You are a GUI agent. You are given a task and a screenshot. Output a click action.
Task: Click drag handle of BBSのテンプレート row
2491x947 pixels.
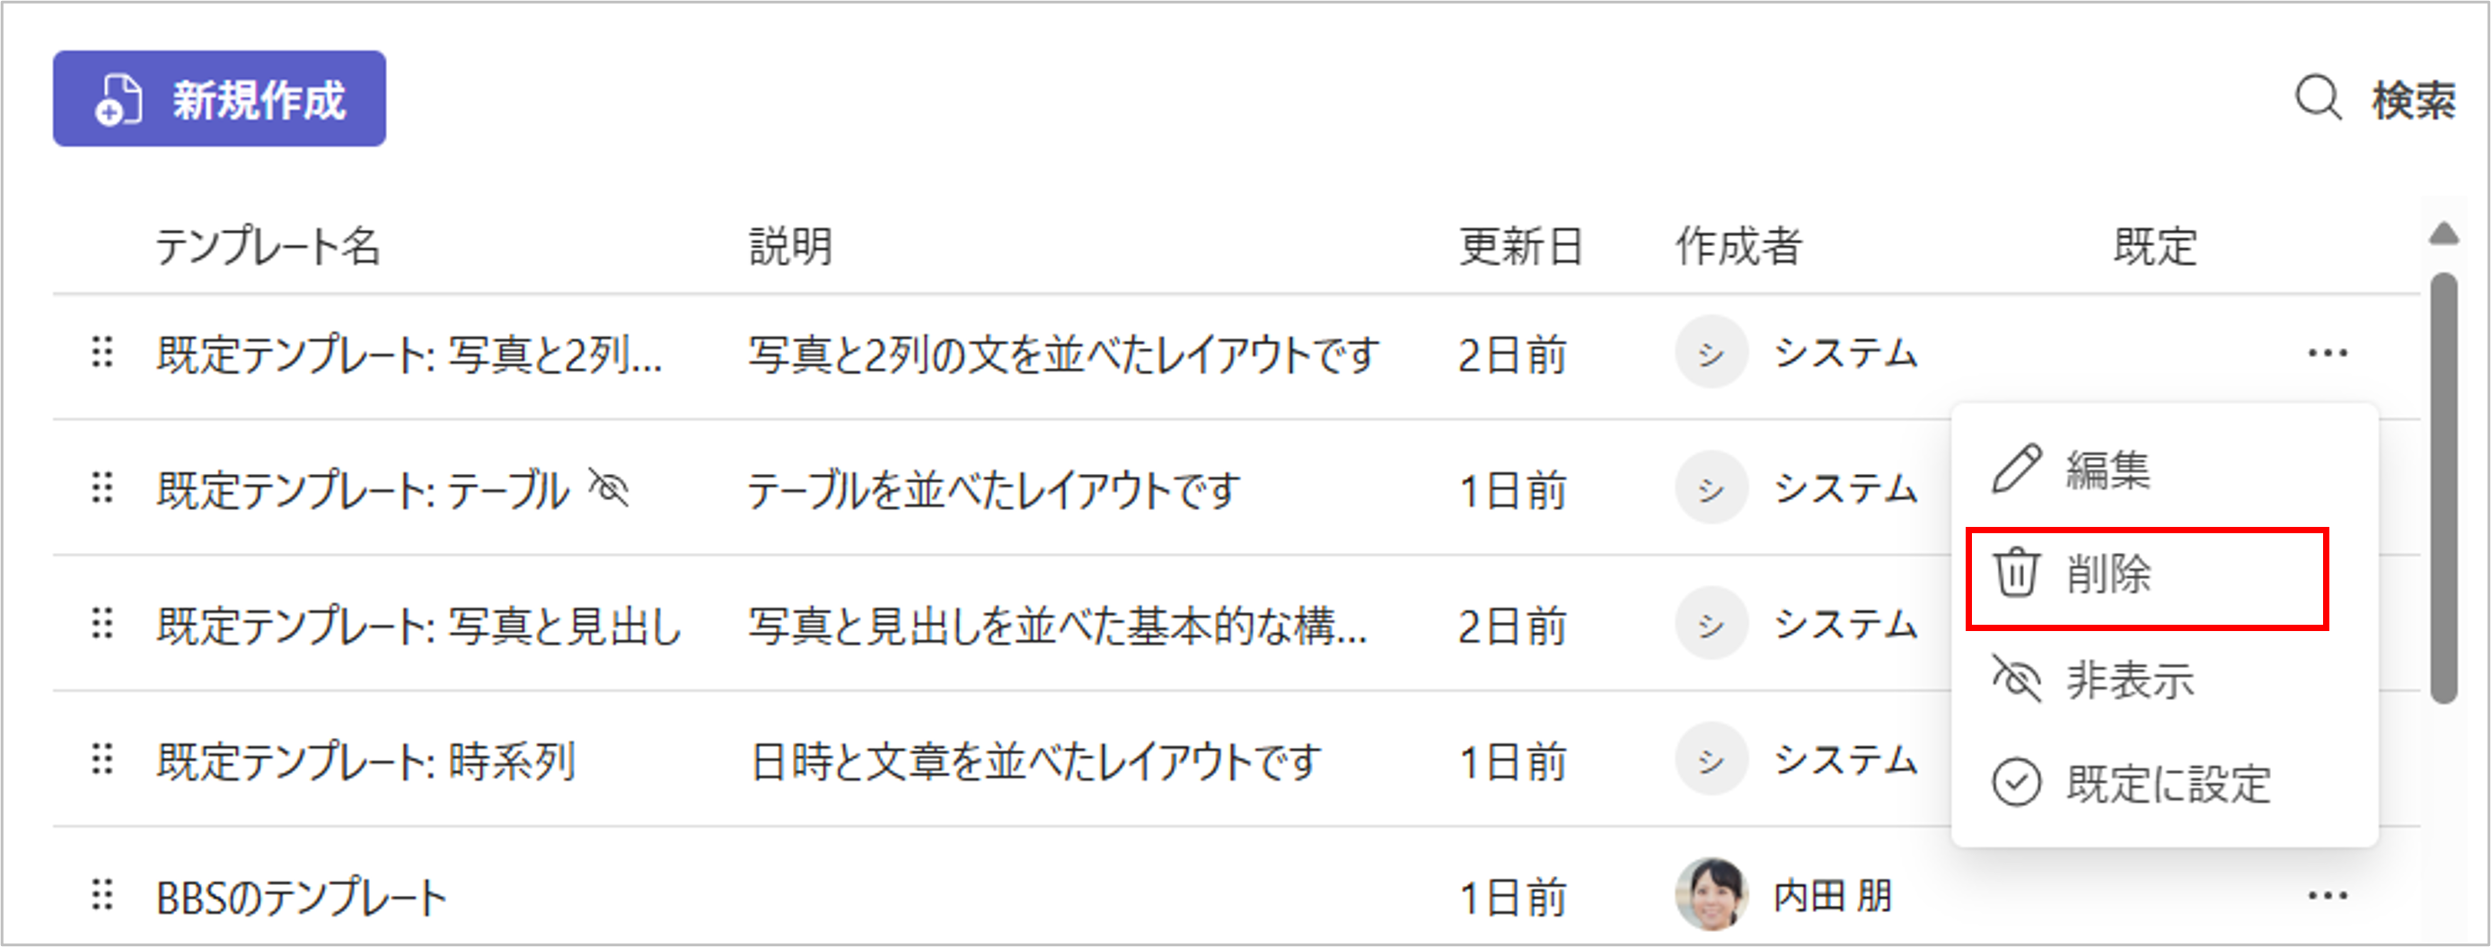point(102,895)
